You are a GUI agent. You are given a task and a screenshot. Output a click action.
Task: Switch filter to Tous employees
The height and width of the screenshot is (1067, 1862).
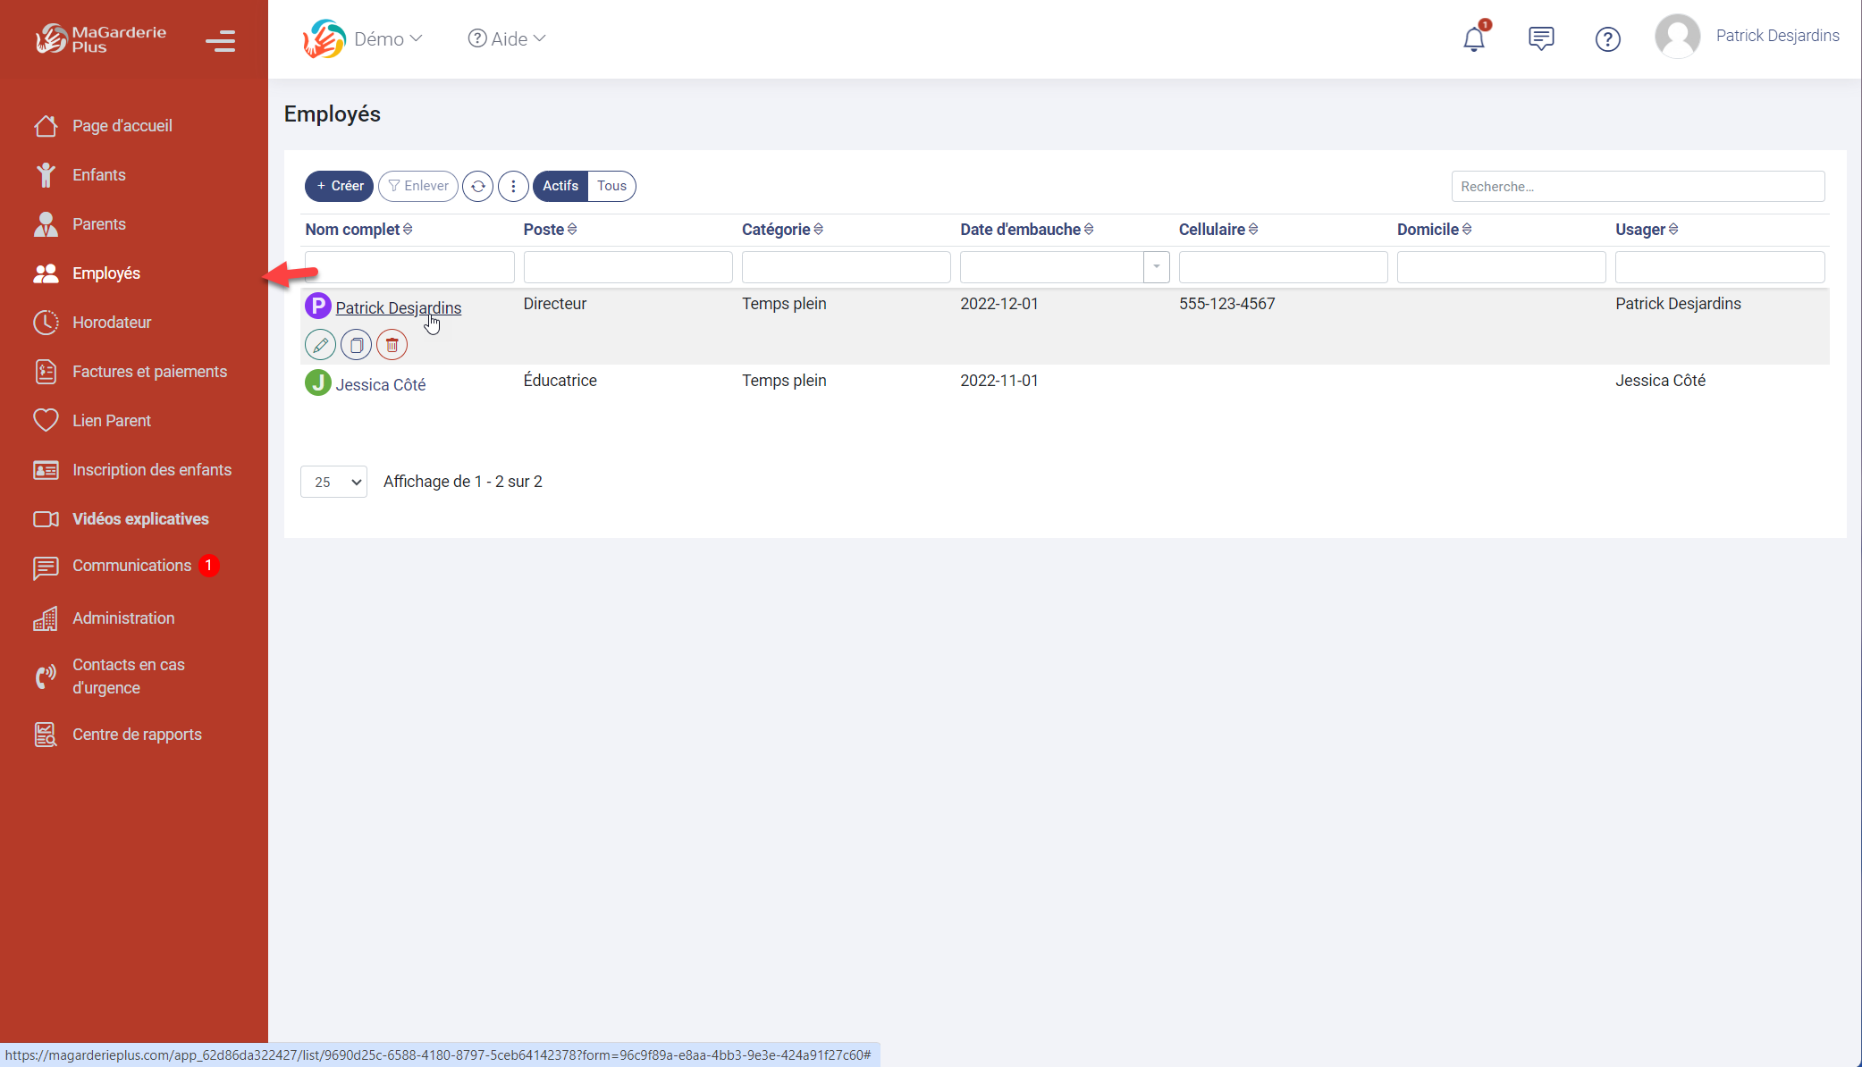tap(611, 186)
